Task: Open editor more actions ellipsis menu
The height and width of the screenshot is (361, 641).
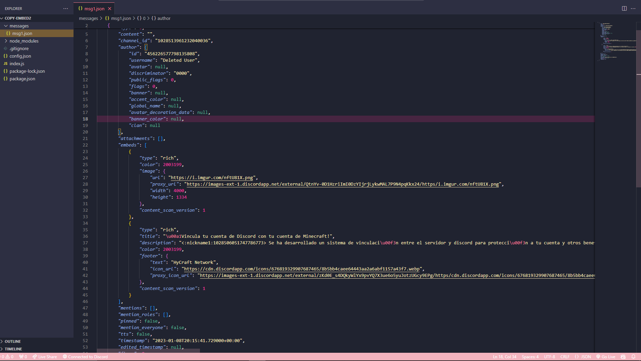Action: tap(633, 9)
